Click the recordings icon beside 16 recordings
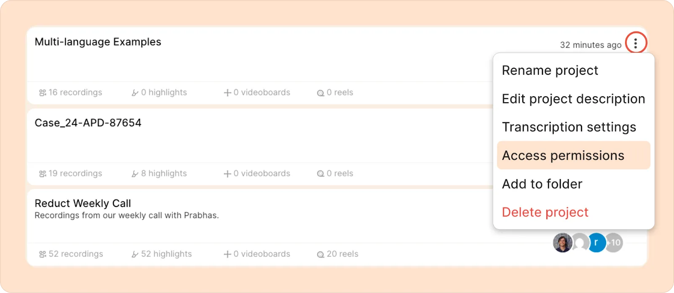674x293 pixels. [x=43, y=93]
